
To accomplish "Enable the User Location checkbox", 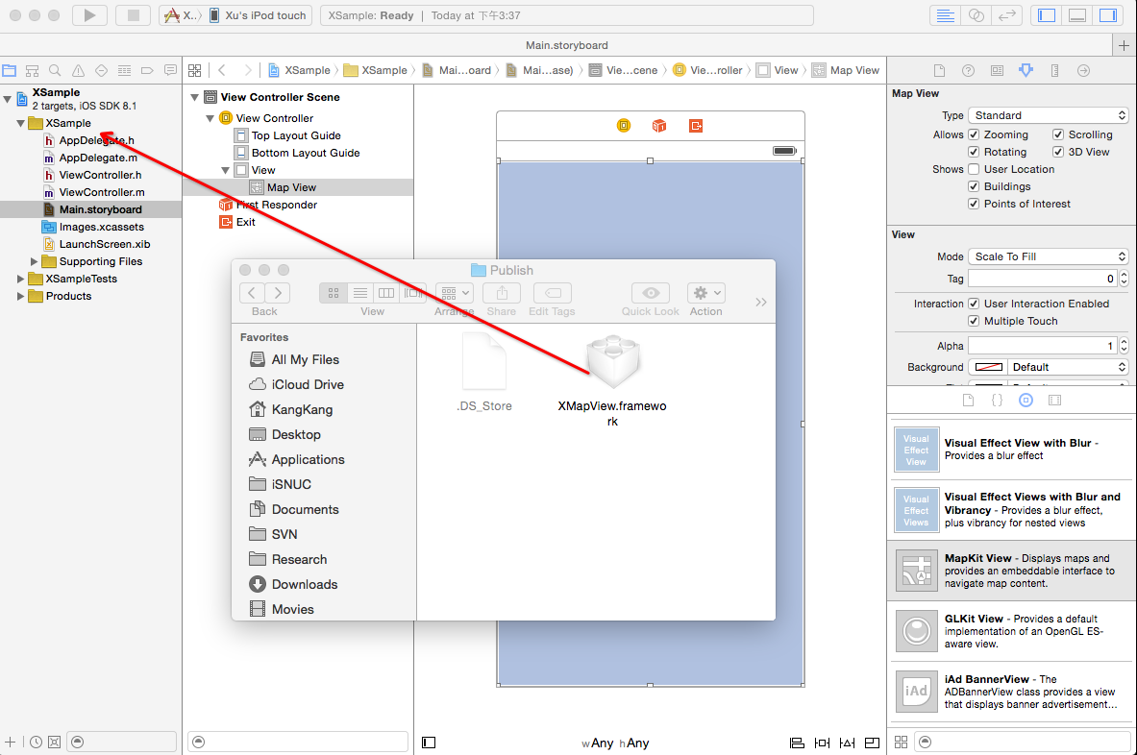I will click(x=974, y=169).
